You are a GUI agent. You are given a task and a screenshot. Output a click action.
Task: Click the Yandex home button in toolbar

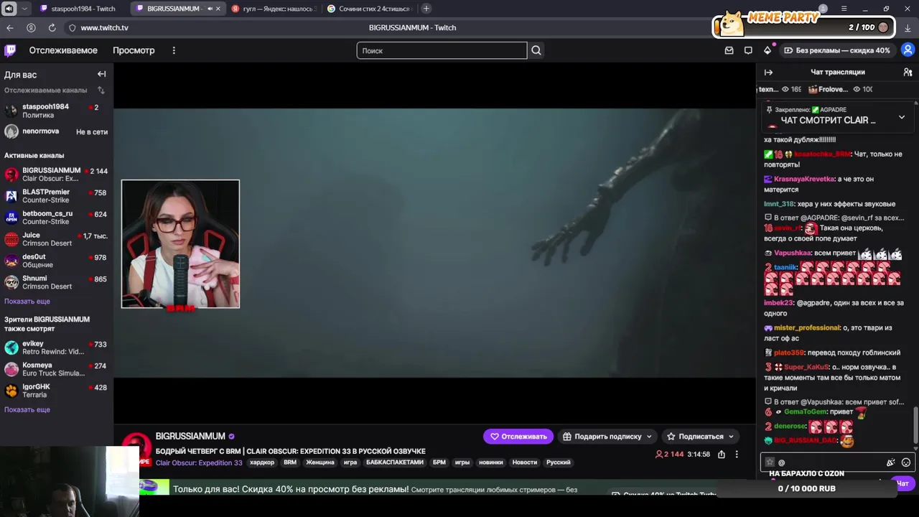pos(31,27)
